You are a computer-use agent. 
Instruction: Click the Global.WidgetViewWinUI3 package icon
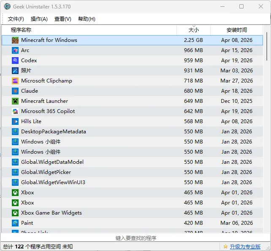point(15,182)
